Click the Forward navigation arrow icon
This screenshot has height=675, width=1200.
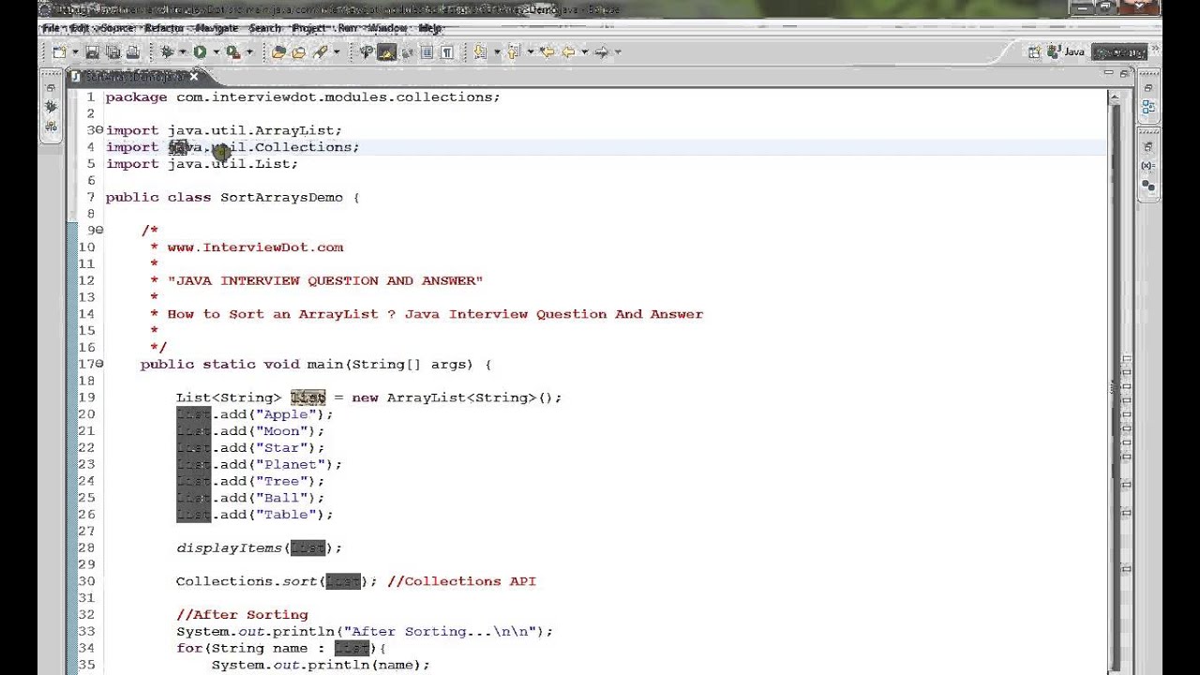[x=602, y=52]
